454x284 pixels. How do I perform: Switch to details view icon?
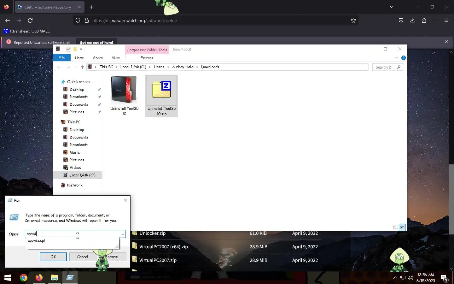coord(395,227)
